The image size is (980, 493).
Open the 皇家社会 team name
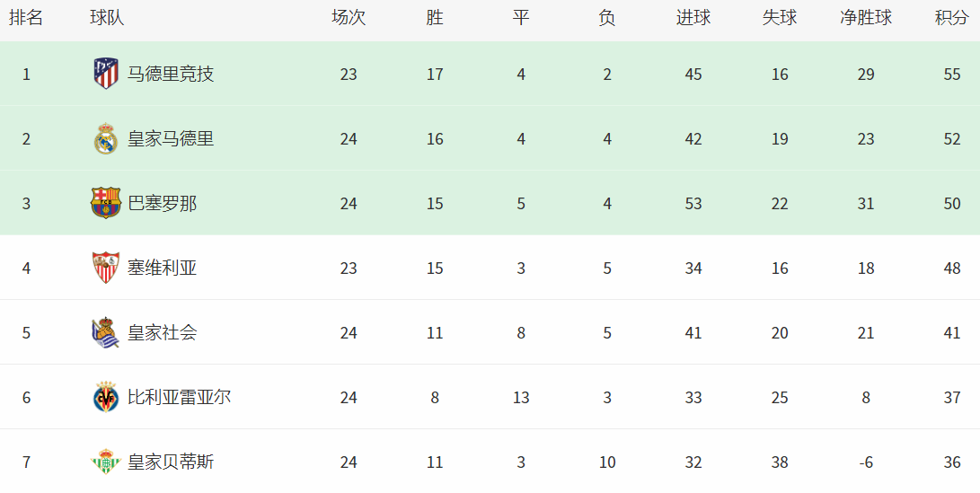tap(163, 333)
